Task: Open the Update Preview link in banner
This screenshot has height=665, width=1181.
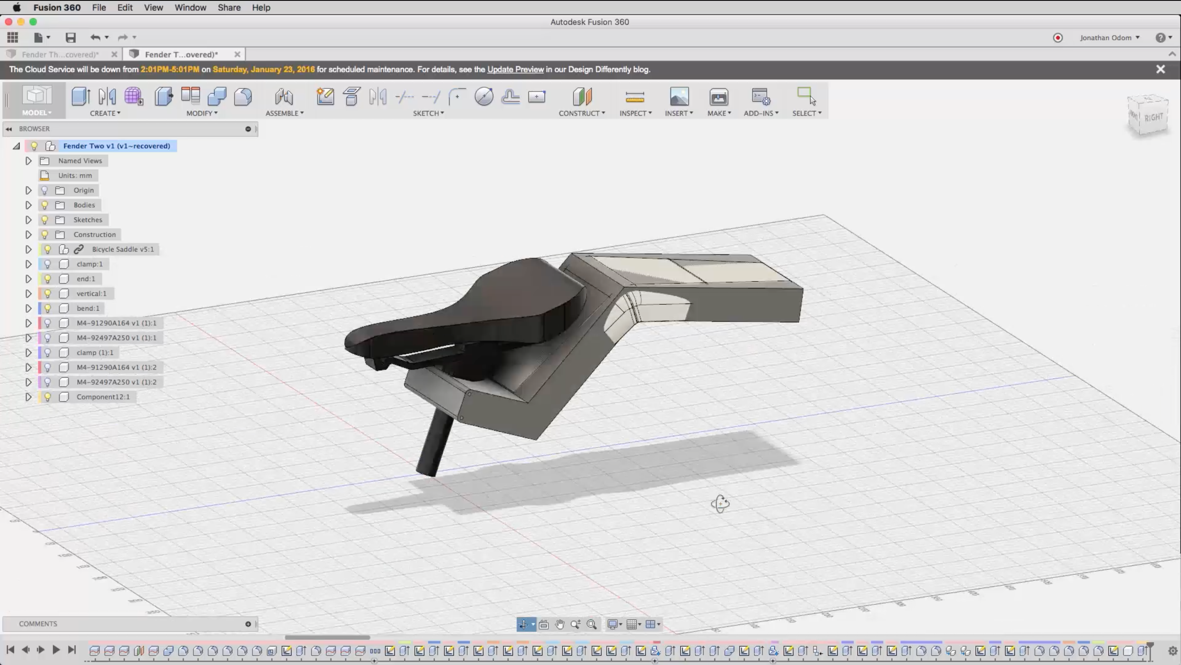Action: tap(515, 69)
